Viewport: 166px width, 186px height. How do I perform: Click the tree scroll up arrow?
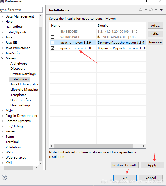point(40,16)
